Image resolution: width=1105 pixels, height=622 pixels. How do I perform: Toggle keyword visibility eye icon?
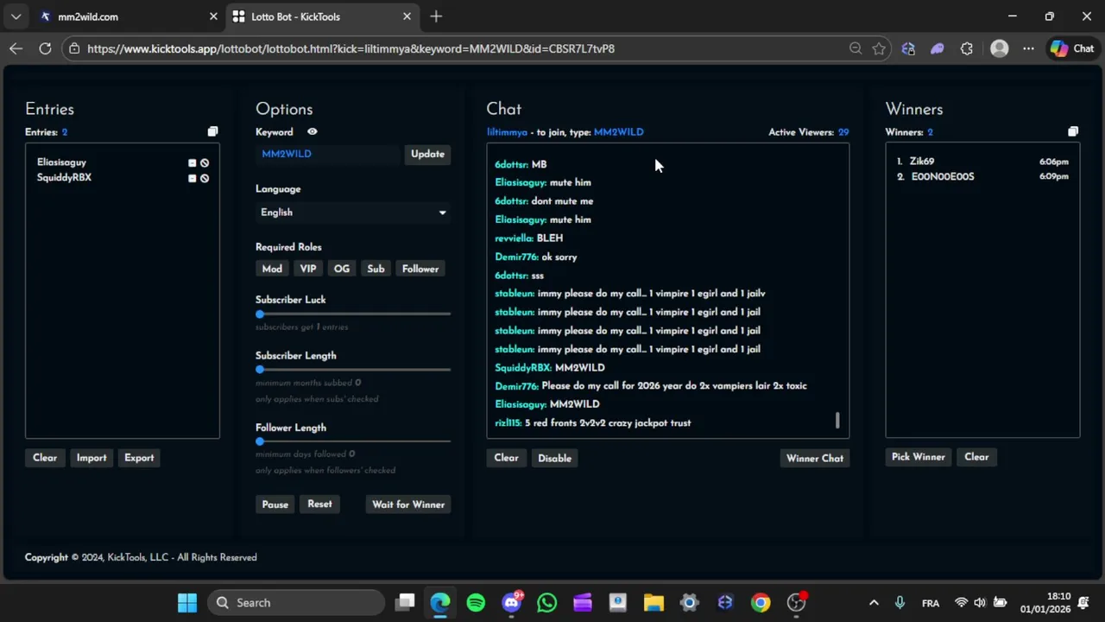[313, 132]
